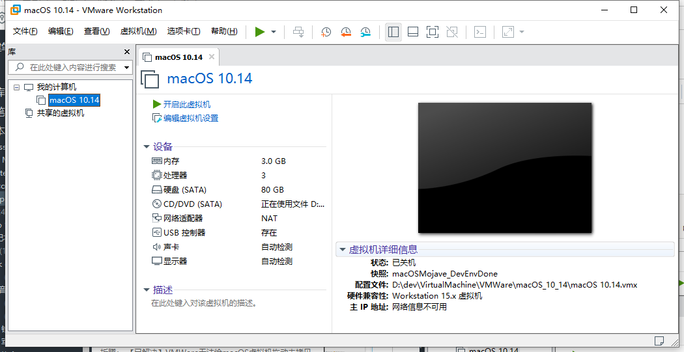
Task: Toggle the library sidebar view icon
Action: 393,32
